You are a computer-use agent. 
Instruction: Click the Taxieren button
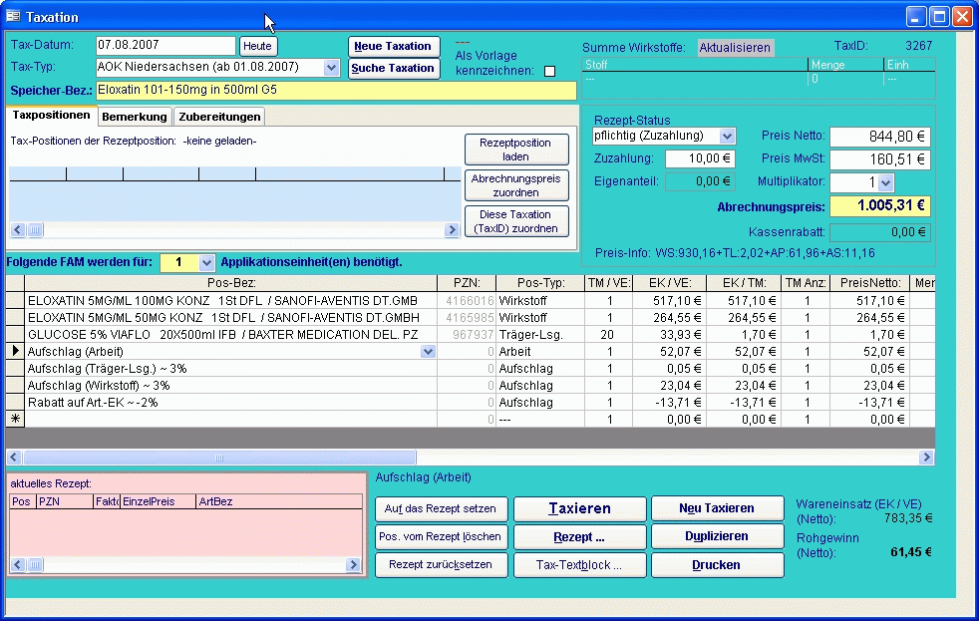pyautogui.click(x=579, y=508)
